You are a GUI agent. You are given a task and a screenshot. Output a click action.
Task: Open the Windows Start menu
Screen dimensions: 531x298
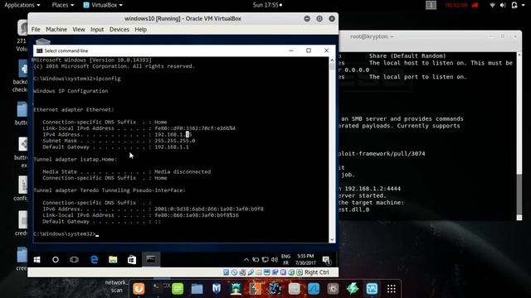[37, 259]
